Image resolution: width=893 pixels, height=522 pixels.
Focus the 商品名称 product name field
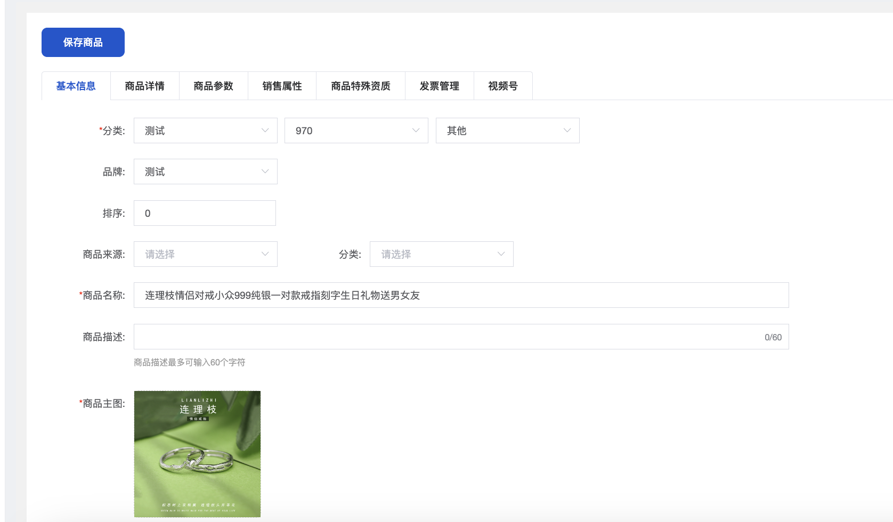pyautogui.click(x=461, y=295)
